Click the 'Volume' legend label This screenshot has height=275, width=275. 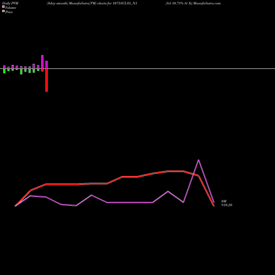coord(10,8)
